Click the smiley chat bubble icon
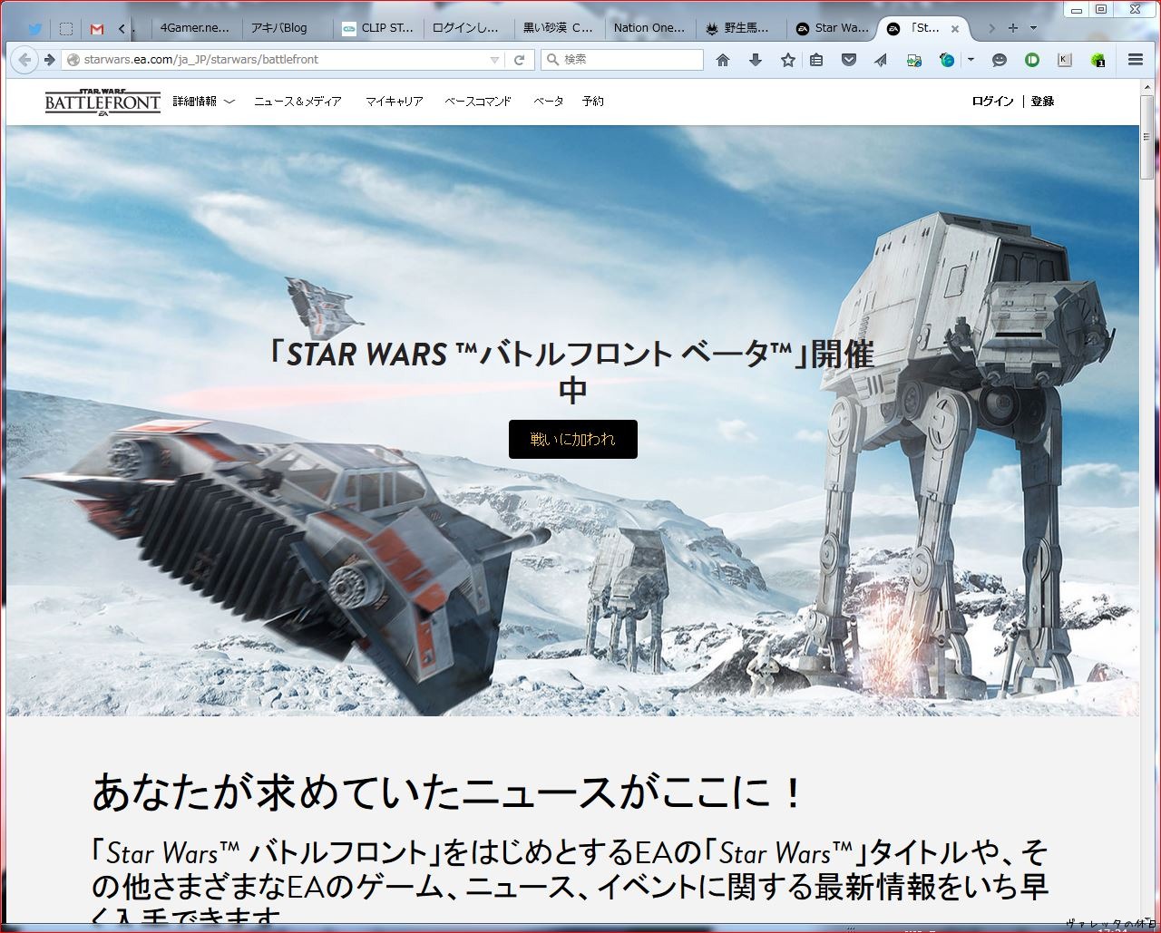The width and height of the screenshot is (1161, 933). [1000, 60]
